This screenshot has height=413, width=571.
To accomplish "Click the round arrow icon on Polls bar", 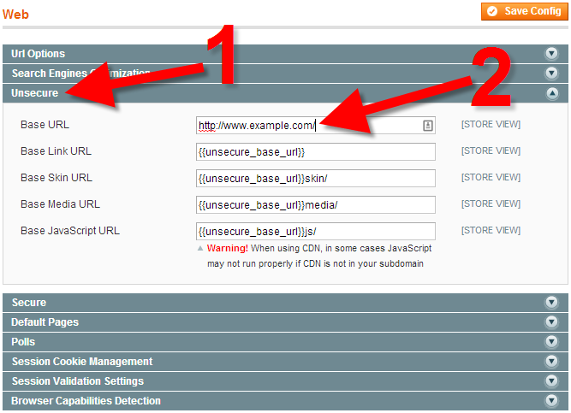I will coord(552,342).
